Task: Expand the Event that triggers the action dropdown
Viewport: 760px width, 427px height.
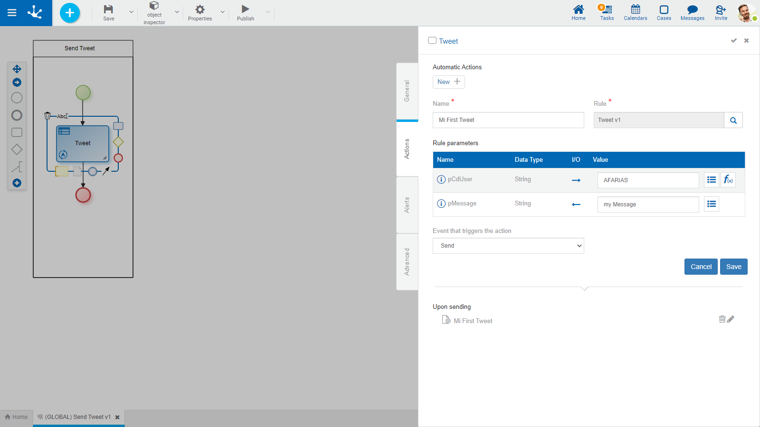Action: click(508, 246)
